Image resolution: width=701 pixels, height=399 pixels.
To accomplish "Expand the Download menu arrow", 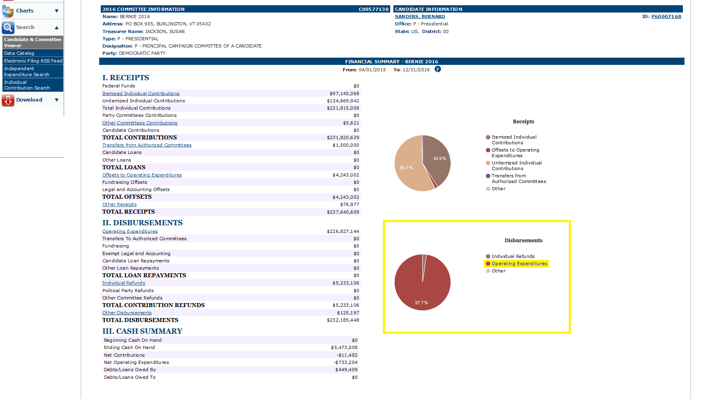I will (56, 100).
